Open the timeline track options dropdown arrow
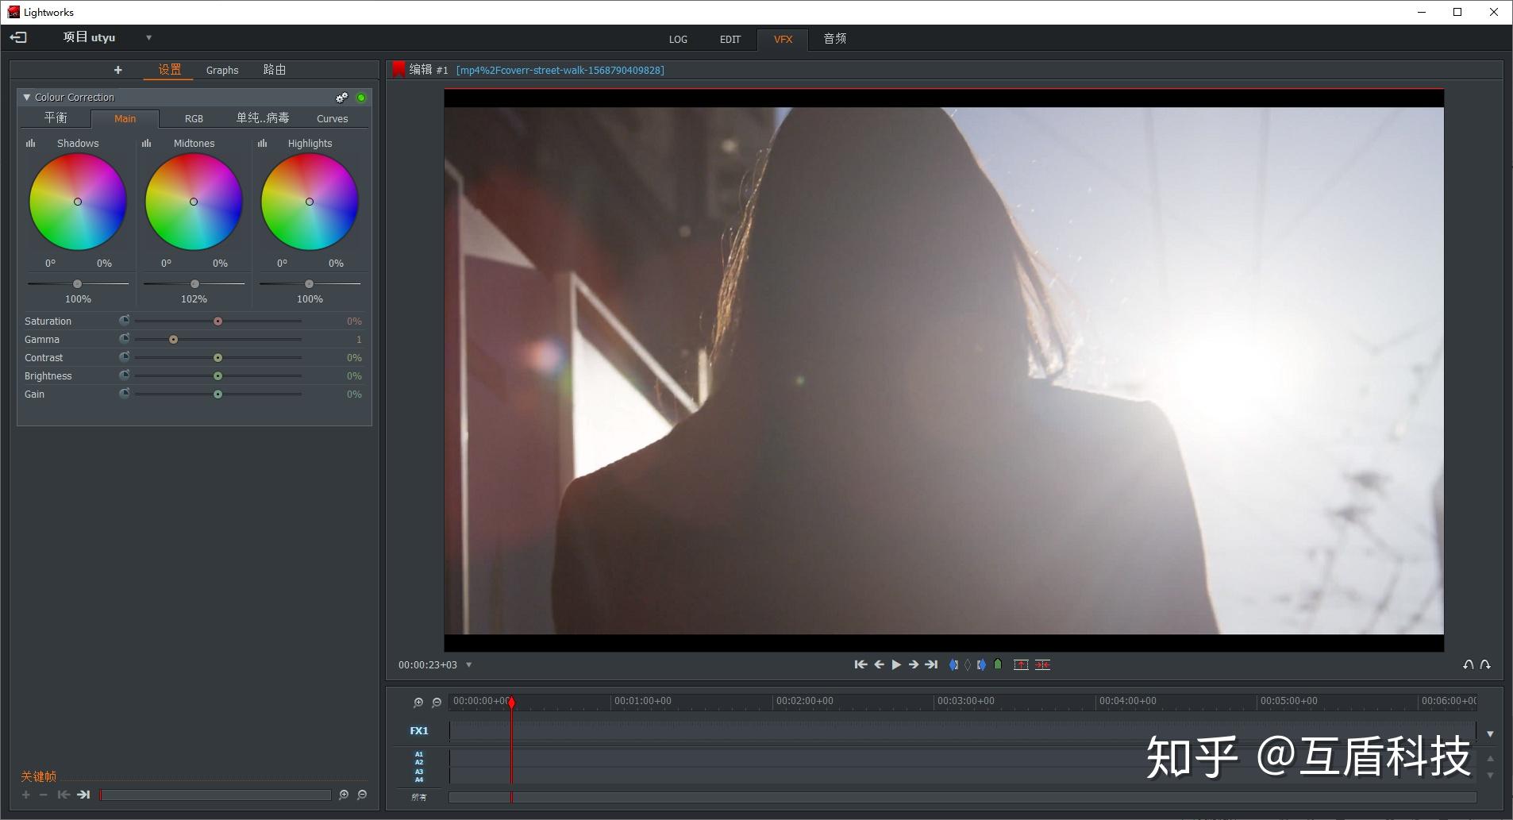 tap(1490, 734)
